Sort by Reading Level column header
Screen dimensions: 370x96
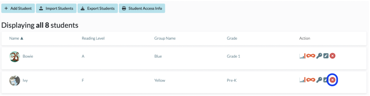[93, 38]
